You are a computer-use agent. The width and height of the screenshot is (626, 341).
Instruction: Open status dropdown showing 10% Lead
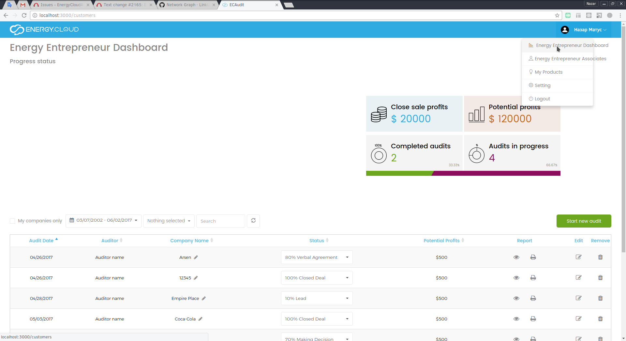pyautogui.click(x=317, y=298)
